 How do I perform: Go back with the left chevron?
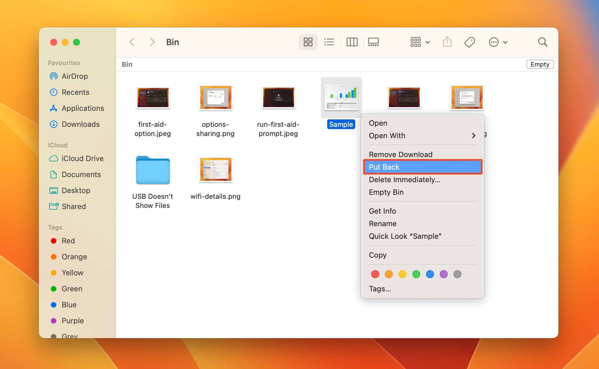132,42
